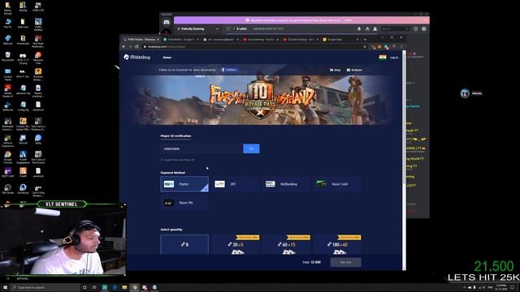520x292 pixels.
Task: Open the Counter-Strike Global Offensive shortcut
Action: pyautogui.click(x=23, y=124)
